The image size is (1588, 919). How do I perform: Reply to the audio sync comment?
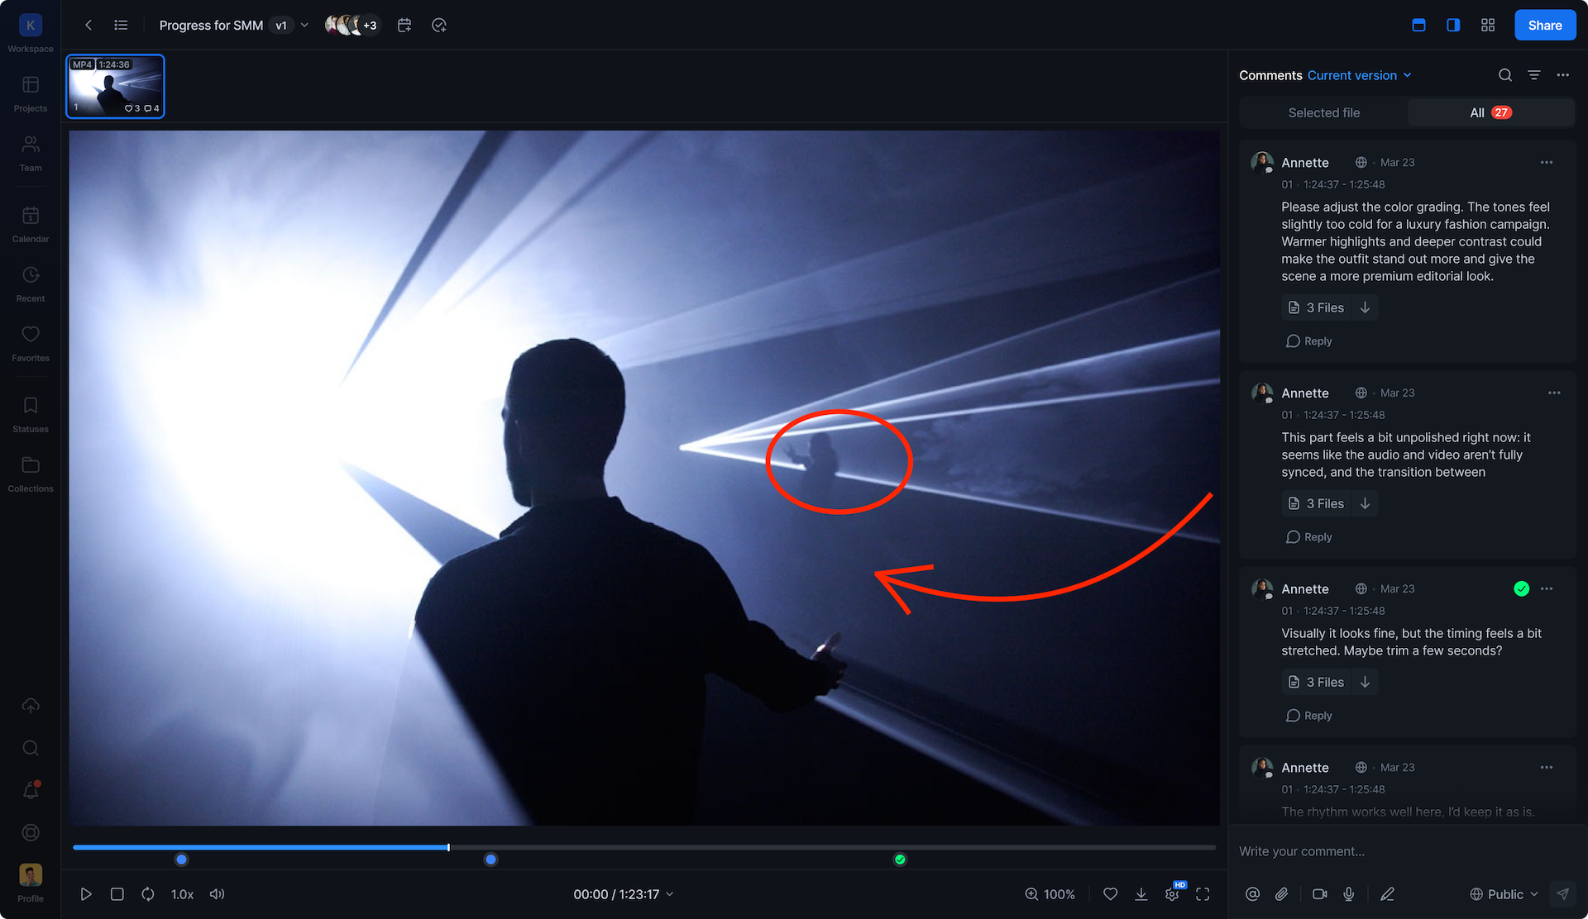(x=1309, y=537)
